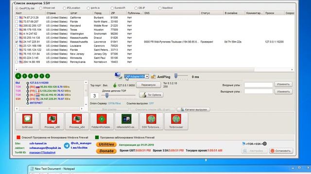Click the Выходные узлы input field

259,91
